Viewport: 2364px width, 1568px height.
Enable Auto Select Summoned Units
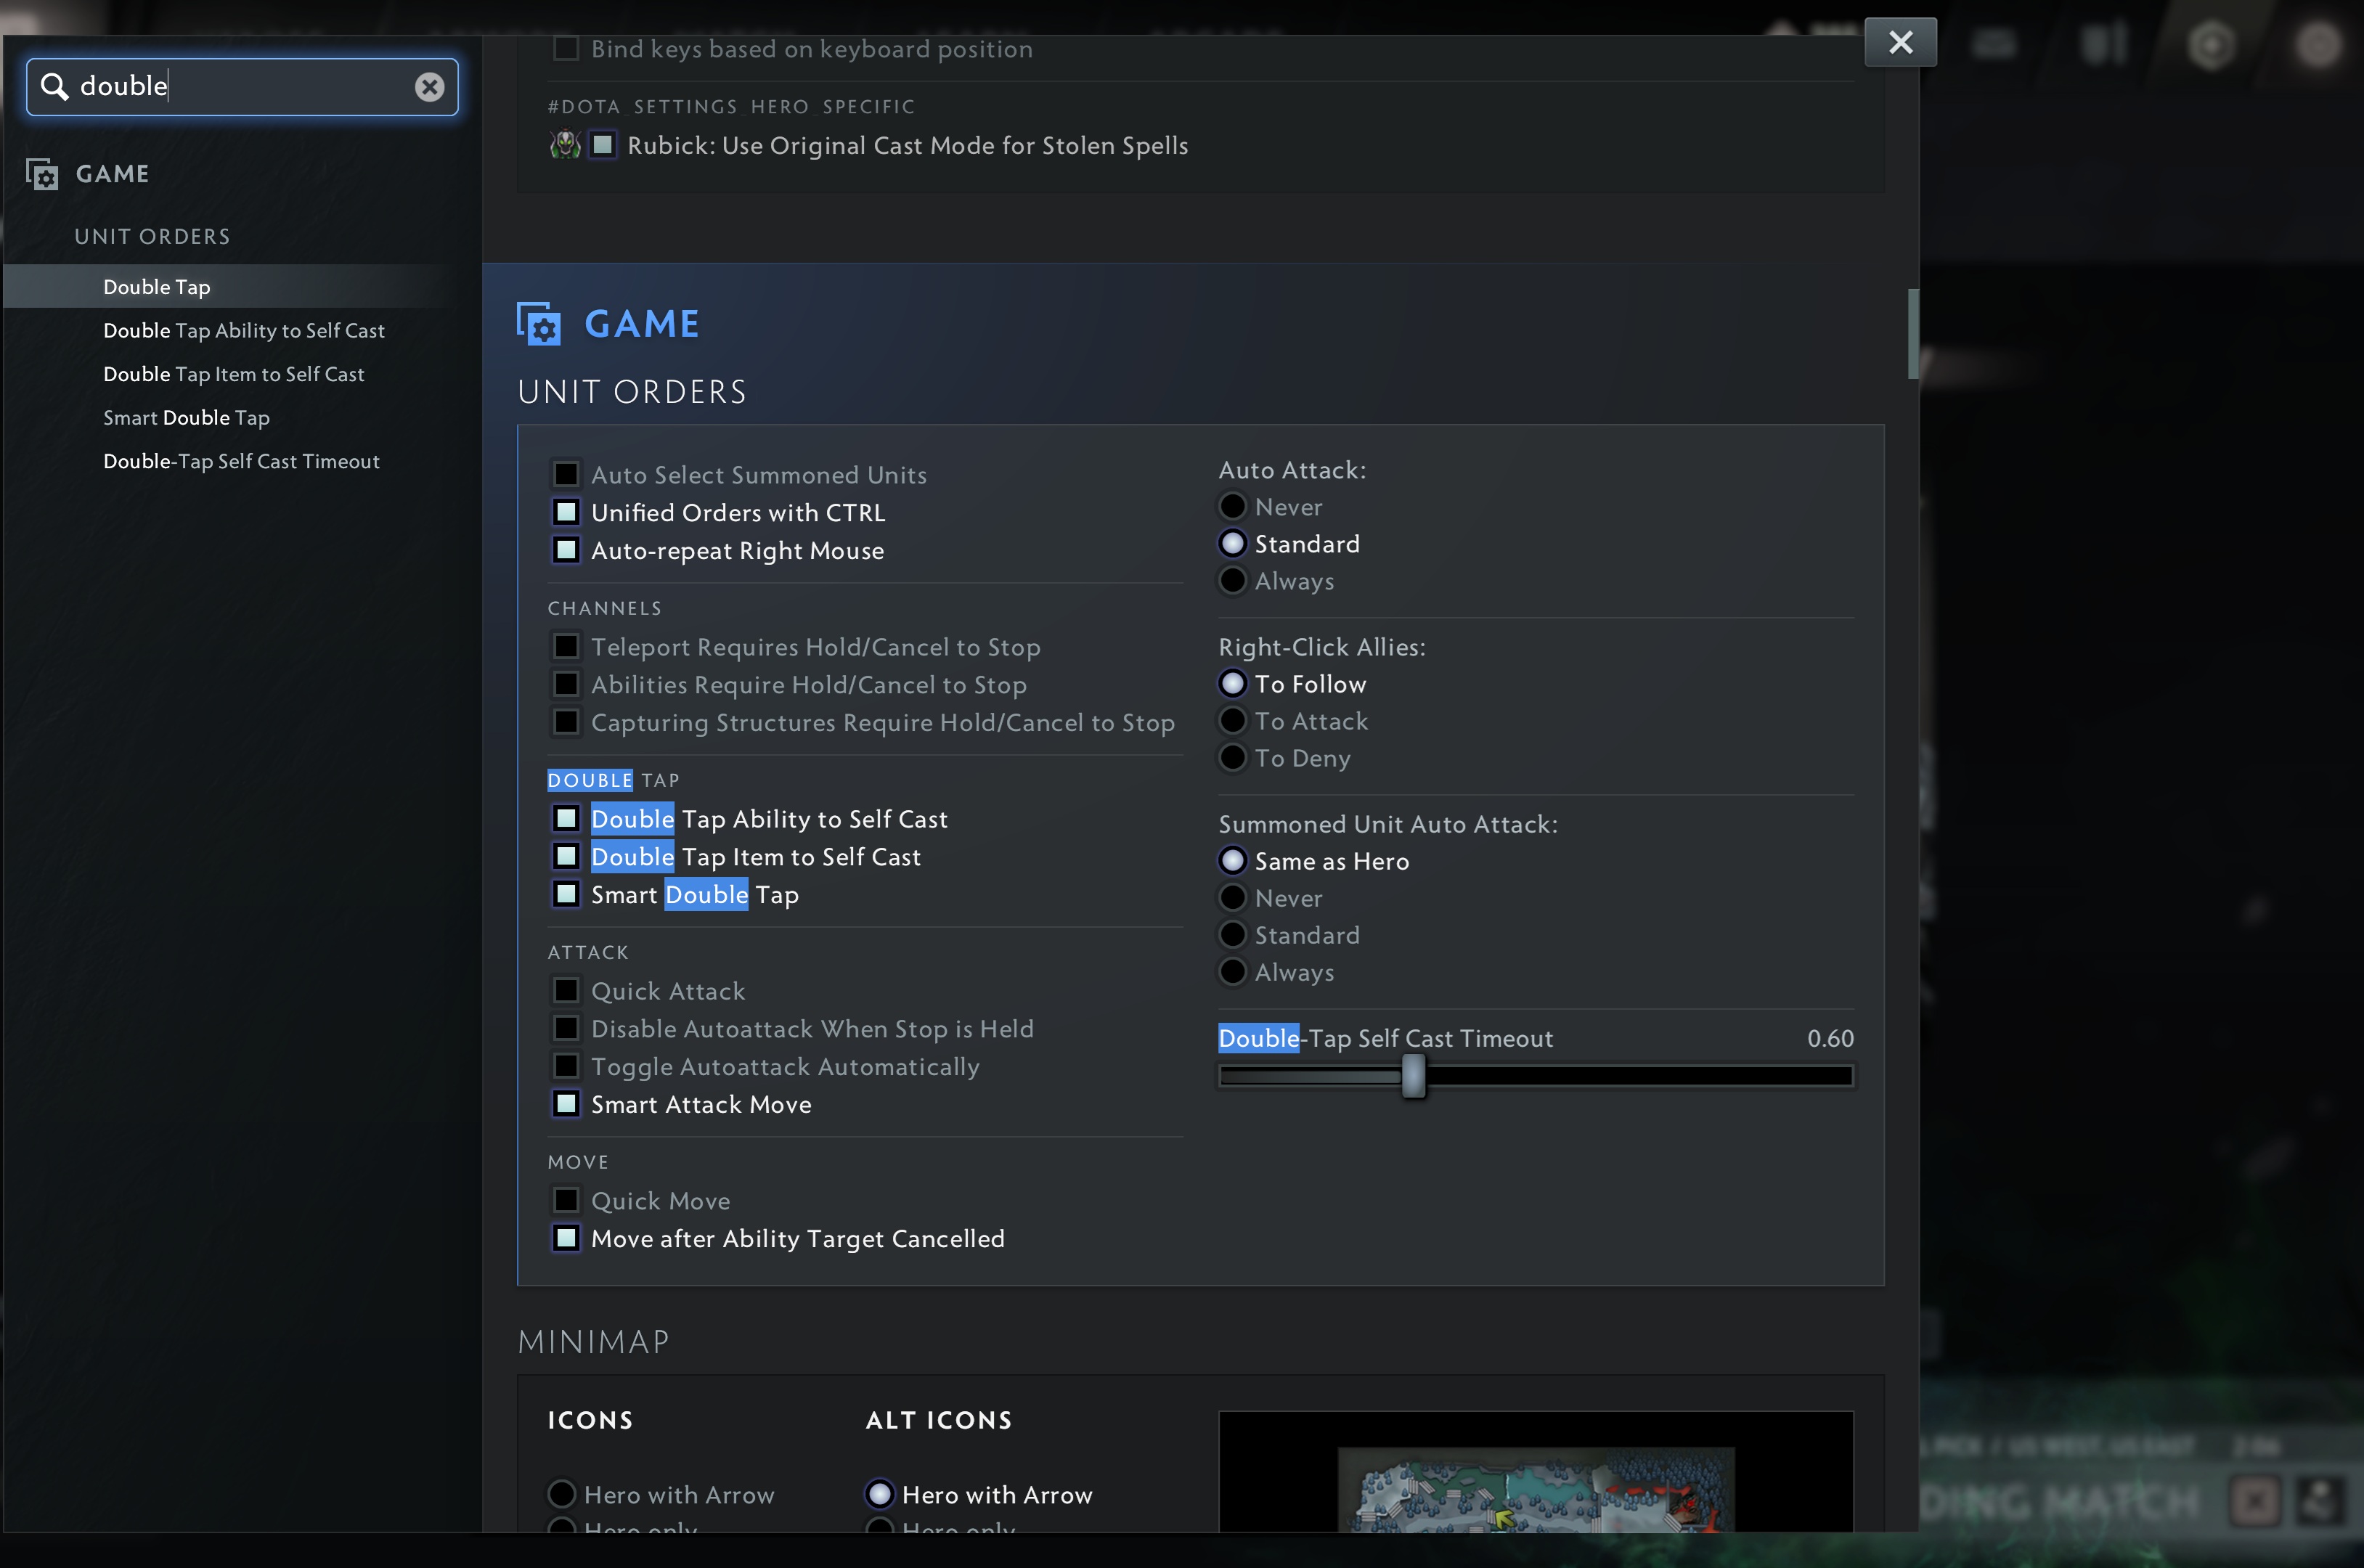566,474
